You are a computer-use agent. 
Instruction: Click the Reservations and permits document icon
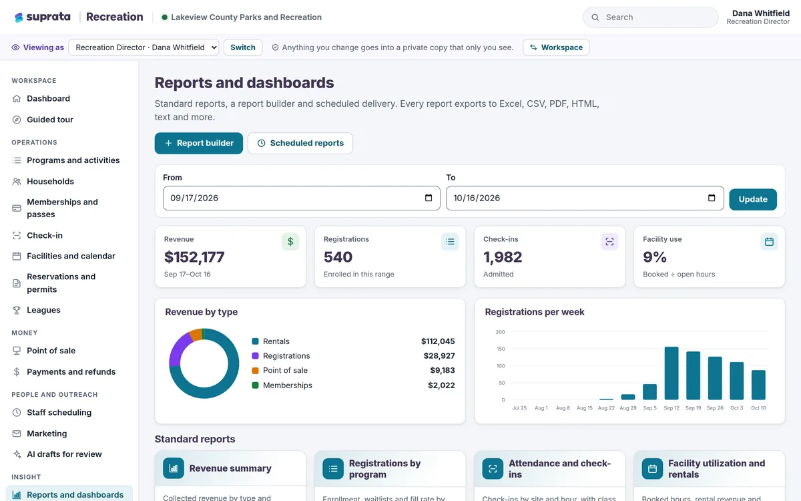(17, 283)
